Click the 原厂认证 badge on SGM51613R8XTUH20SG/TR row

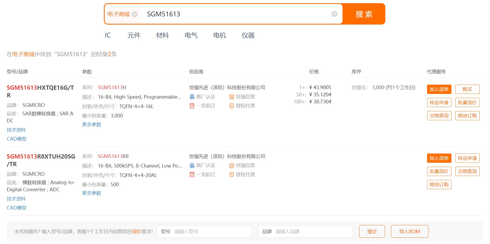[192, 165]
